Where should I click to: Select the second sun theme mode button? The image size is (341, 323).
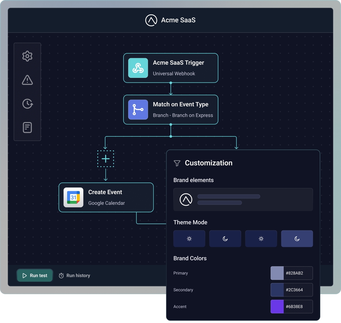[x=261, y=239]
